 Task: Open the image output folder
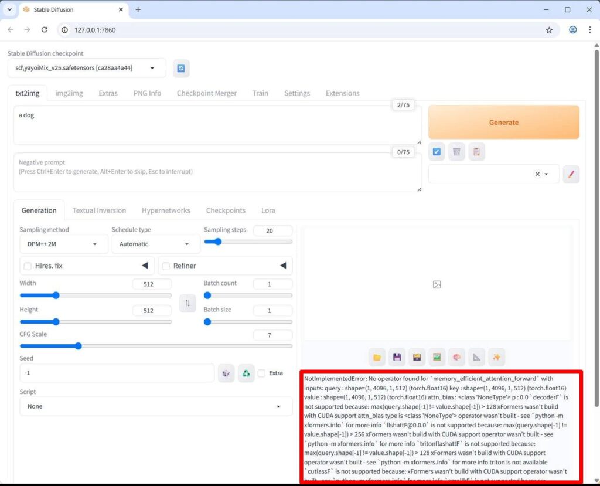coord(377,357)
